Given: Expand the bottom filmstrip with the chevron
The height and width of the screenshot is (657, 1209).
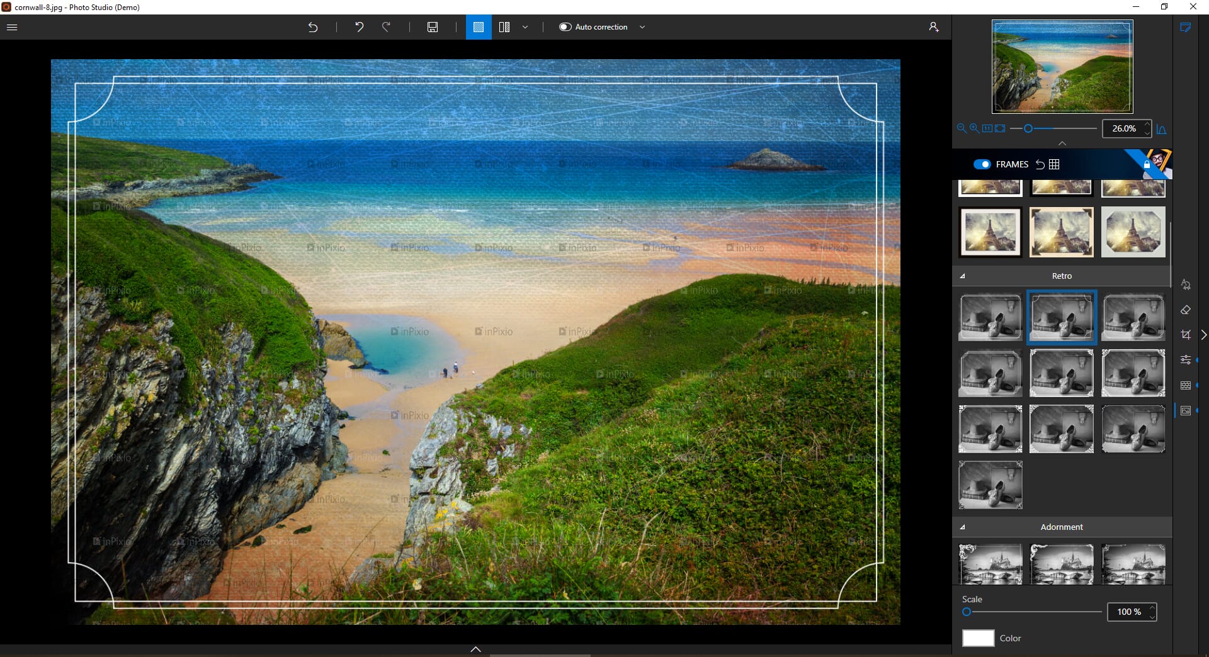Looking at the screenshot, I should (x=476, y=649).
